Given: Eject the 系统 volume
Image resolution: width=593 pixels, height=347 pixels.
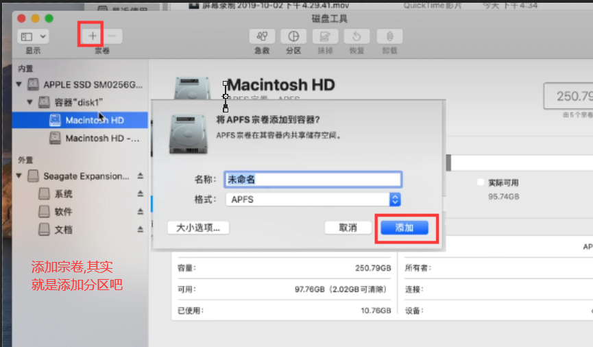Looking at the screenshot, I should 141,193.
